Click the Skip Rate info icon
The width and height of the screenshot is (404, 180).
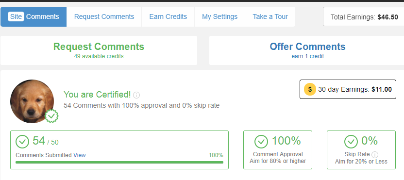pyautogui.click(x=375, y=155)
